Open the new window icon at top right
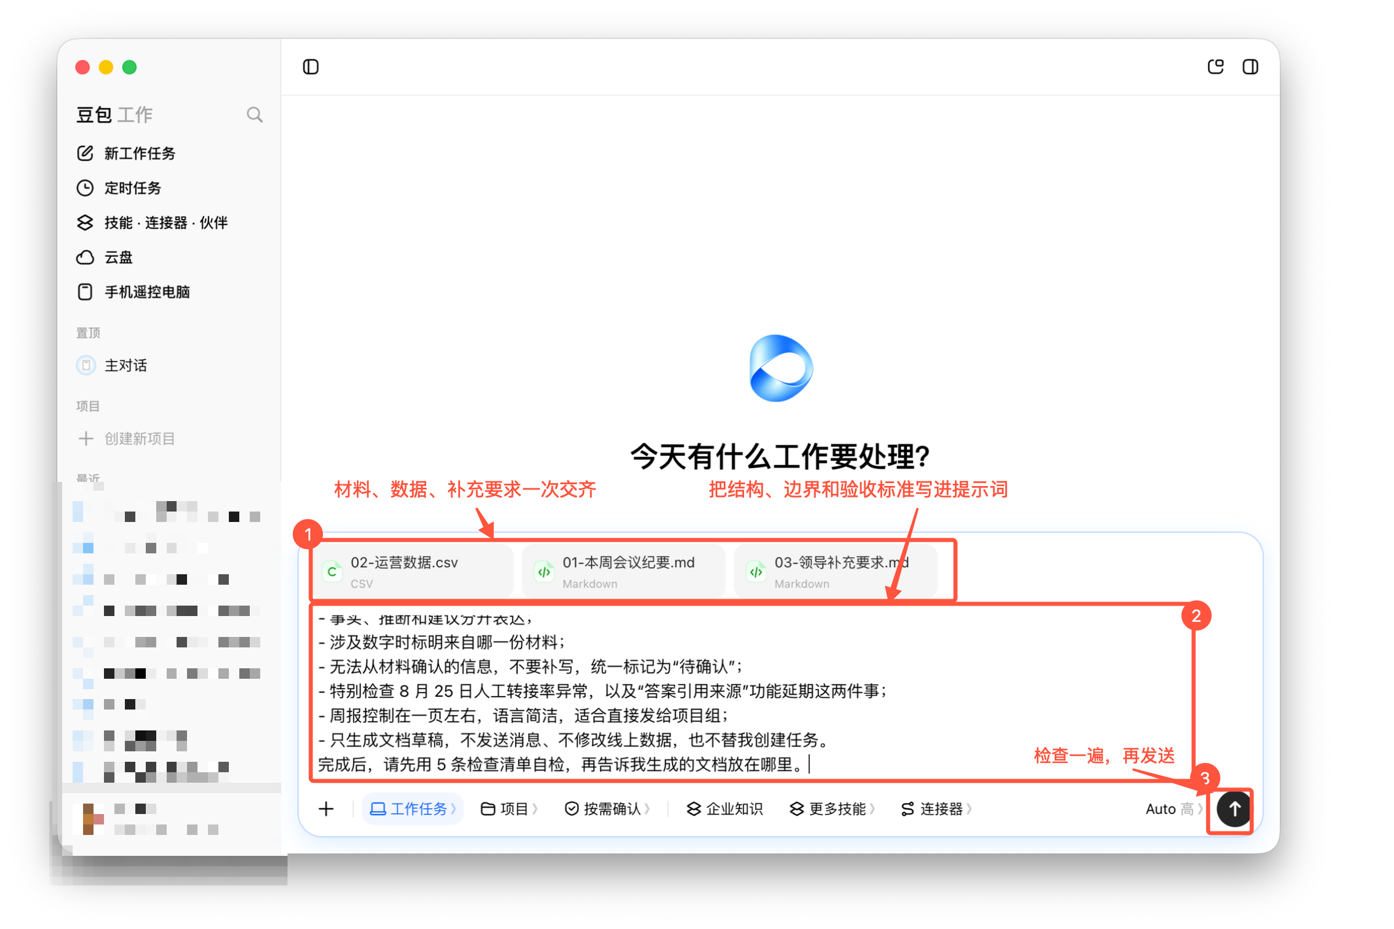Image resolution: width=1394 pixels, height=929 pixels. point(1216,67)
